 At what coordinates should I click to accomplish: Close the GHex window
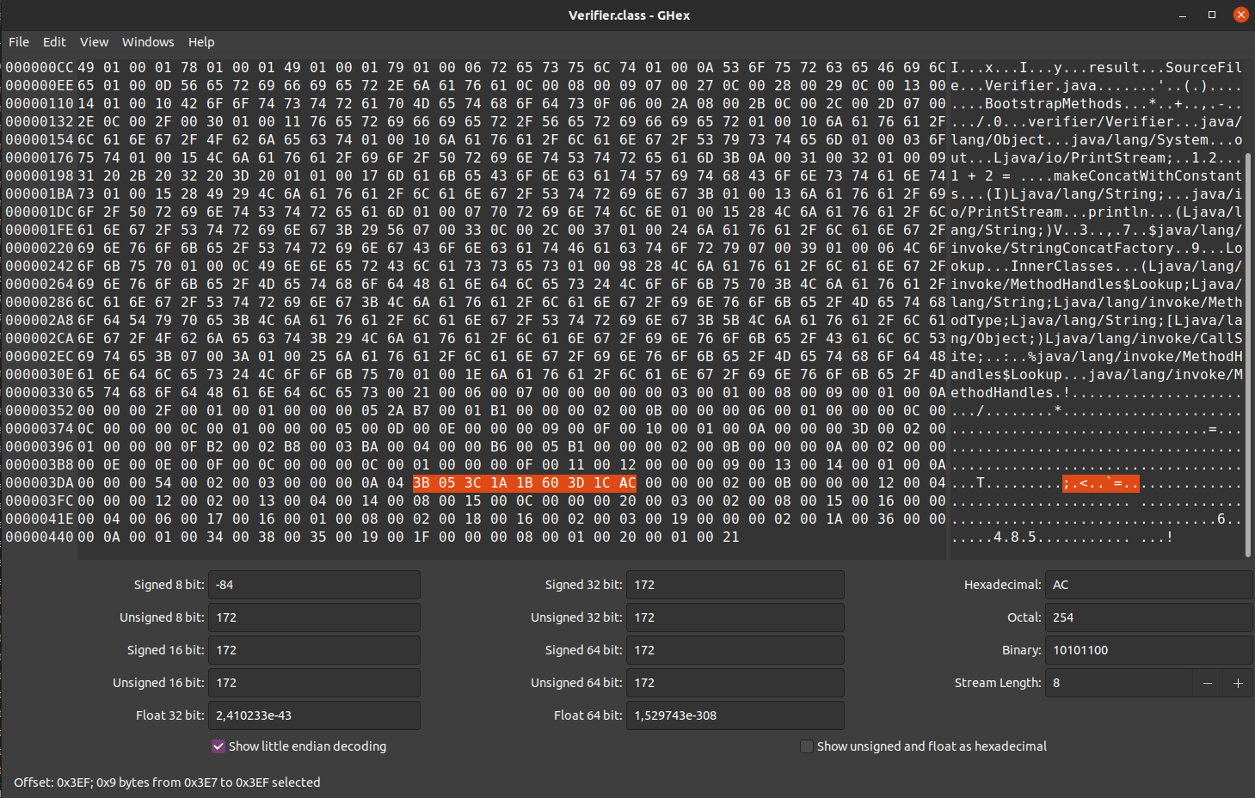pyautogui.click(x=1240, y=15)
